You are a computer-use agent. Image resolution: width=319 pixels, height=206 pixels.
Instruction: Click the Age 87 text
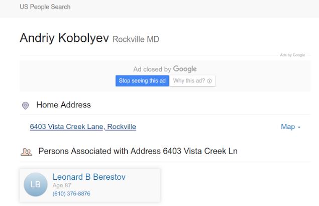(61, 185)
